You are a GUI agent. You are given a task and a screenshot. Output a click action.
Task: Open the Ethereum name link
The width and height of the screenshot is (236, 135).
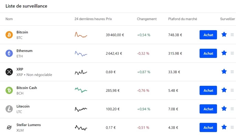click(x=24, y=51)
